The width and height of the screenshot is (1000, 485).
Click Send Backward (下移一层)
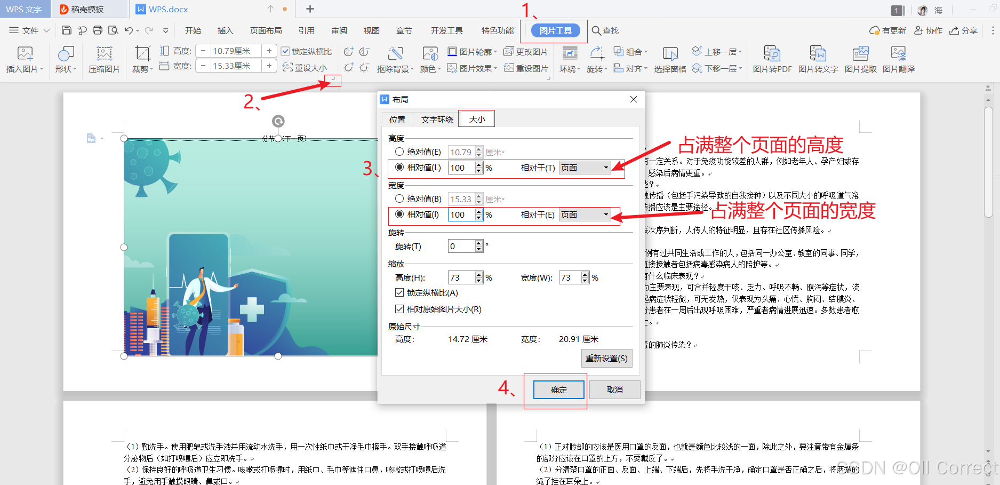click(717, 68)
